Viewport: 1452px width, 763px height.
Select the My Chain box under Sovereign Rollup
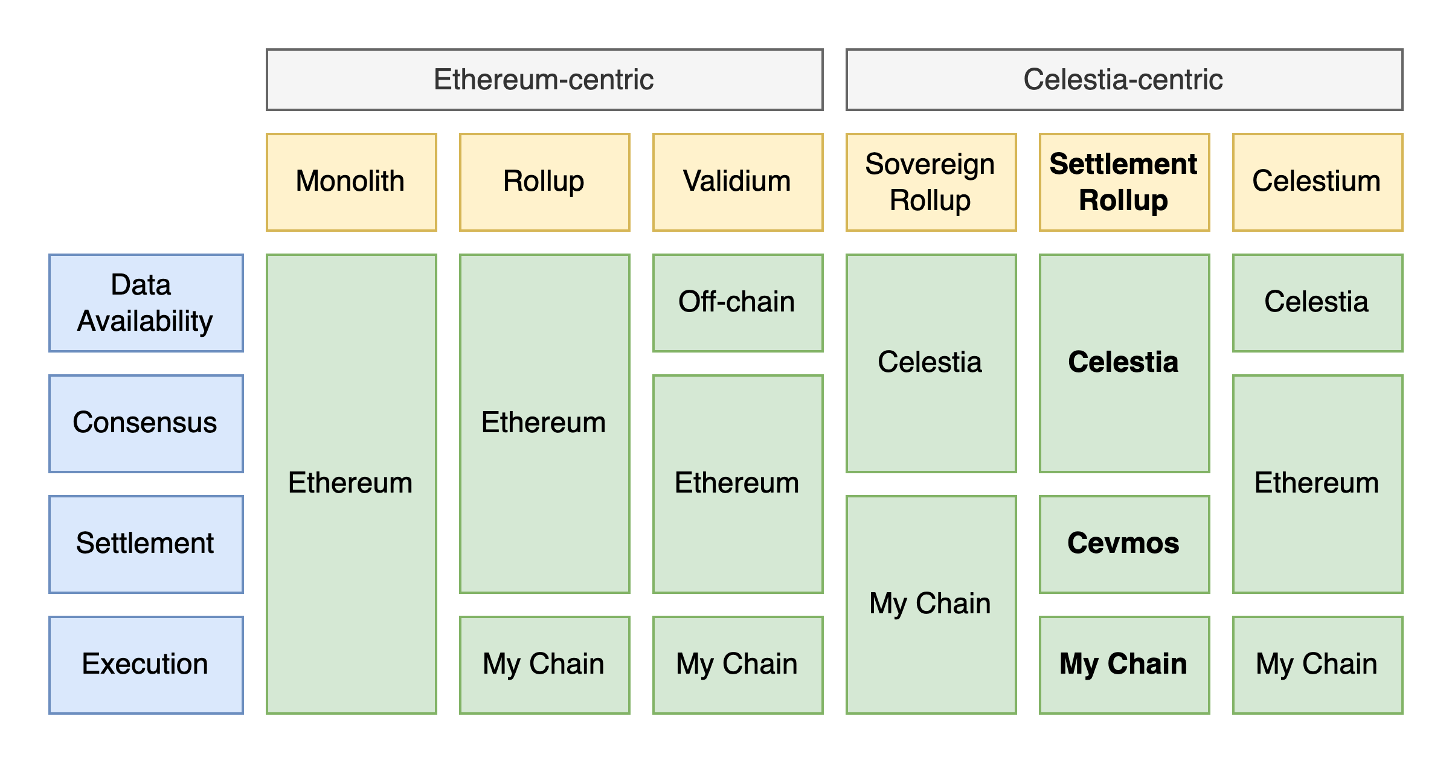[x=931, y=604]
